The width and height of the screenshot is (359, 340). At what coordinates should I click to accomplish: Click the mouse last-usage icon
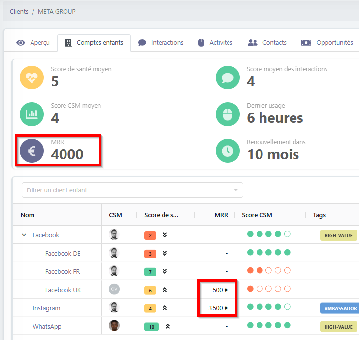click(x=228, y=114)
